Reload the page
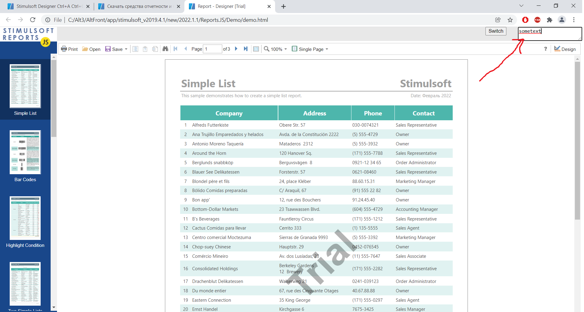This screenshot has height=312, width=584. [x=33, y=20]
